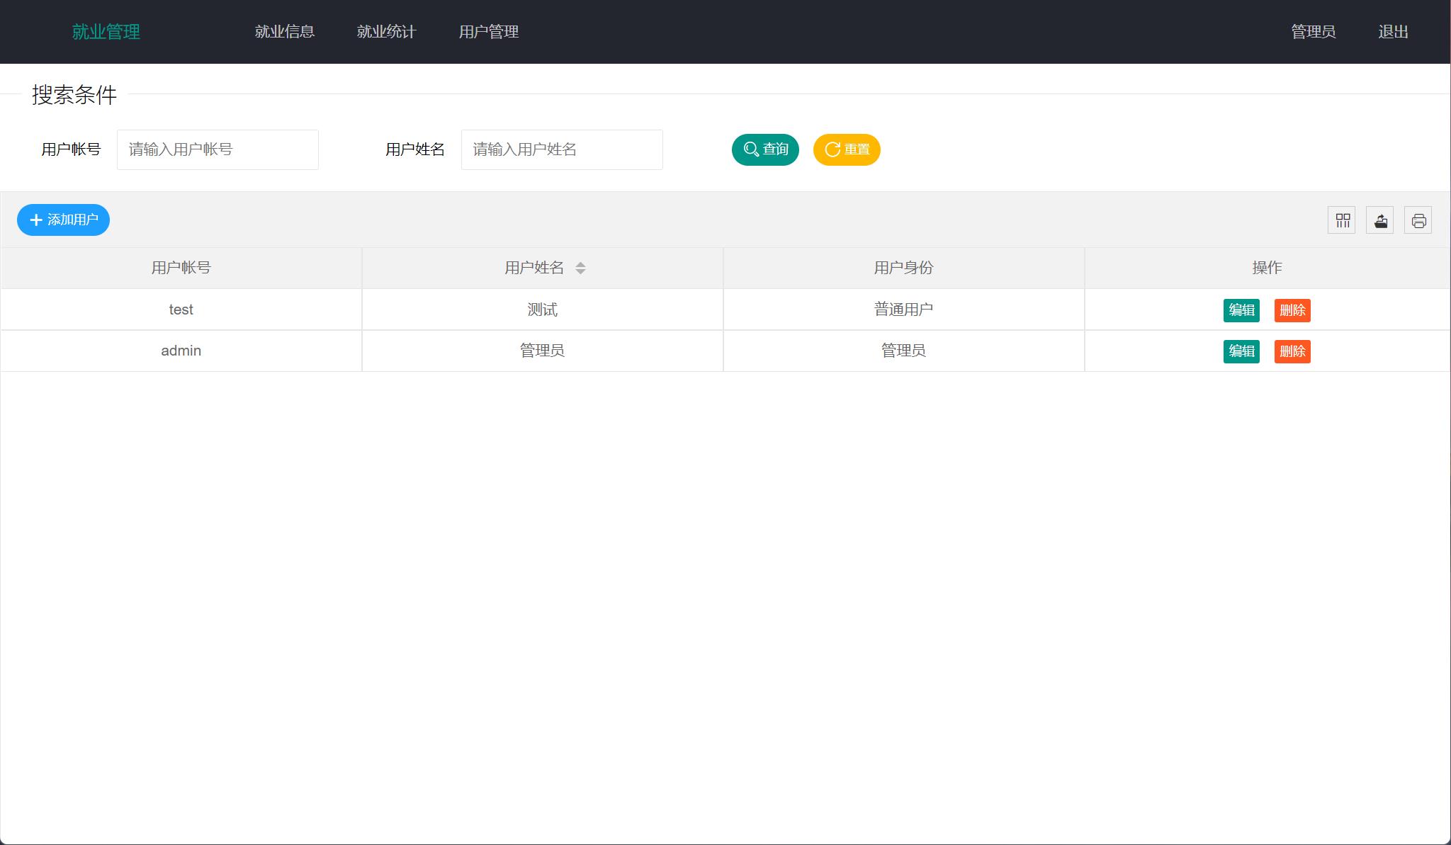This screenshot has width=1451, height=845.
Task: Click the export data icon
Action: tap(1380, 220)
